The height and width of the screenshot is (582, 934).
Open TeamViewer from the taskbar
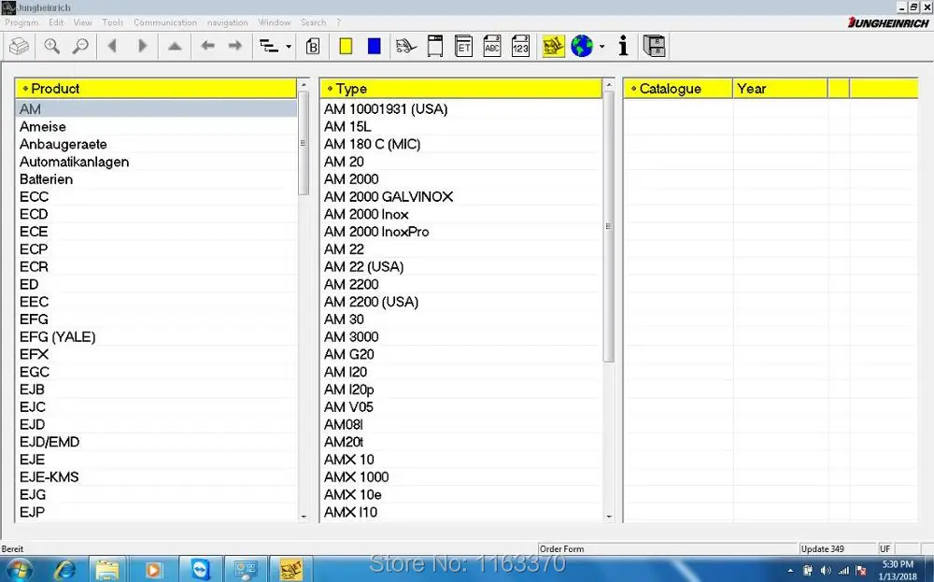pos(201,570)
